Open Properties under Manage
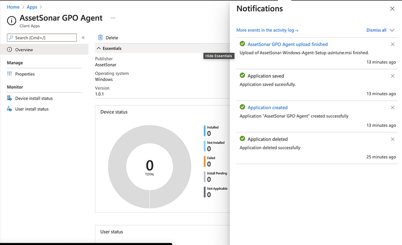 (x=25, y=74)
